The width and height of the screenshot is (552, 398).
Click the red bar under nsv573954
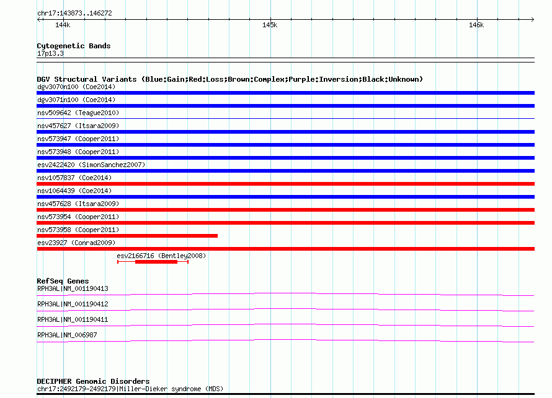(x=285, y=223)
